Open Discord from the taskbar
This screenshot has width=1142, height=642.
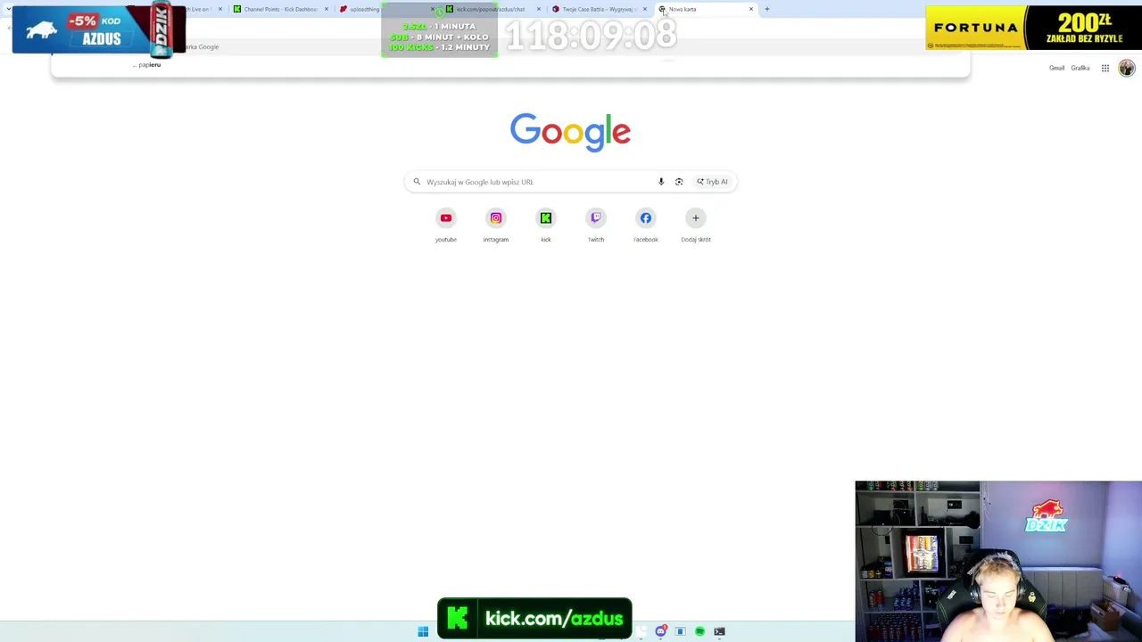(661, 631)
